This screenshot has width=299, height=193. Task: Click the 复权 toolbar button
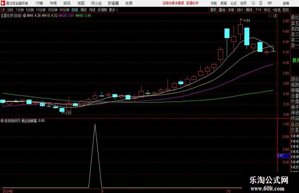(x=213, y=10)
